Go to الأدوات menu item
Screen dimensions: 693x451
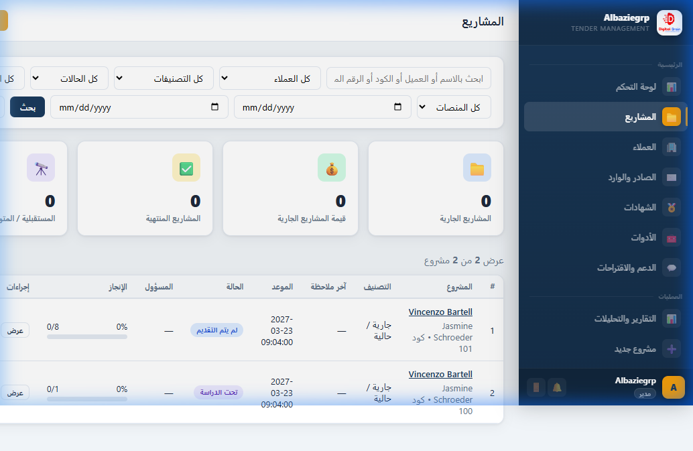point(605,238)
